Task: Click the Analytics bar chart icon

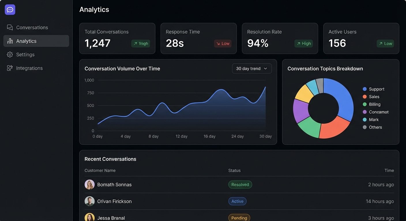Action: pos(10,41)
